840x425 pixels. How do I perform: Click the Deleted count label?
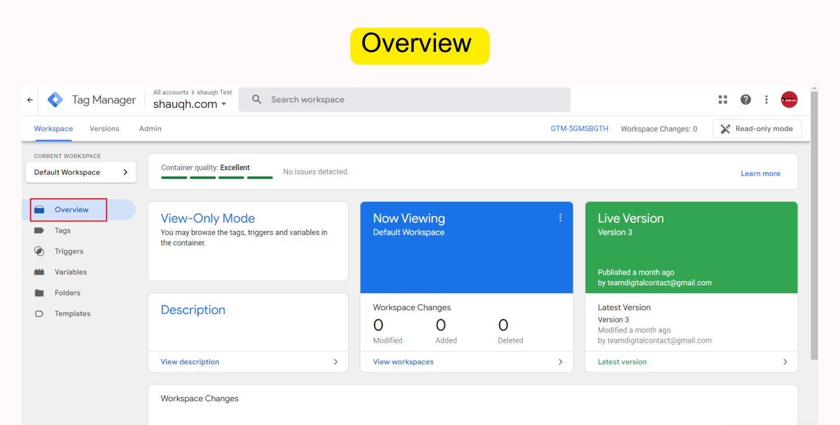pyautogui.click(x=511, y=340)
